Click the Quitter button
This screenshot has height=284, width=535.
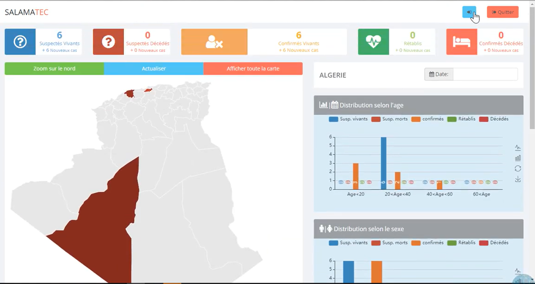pos(503,12)
